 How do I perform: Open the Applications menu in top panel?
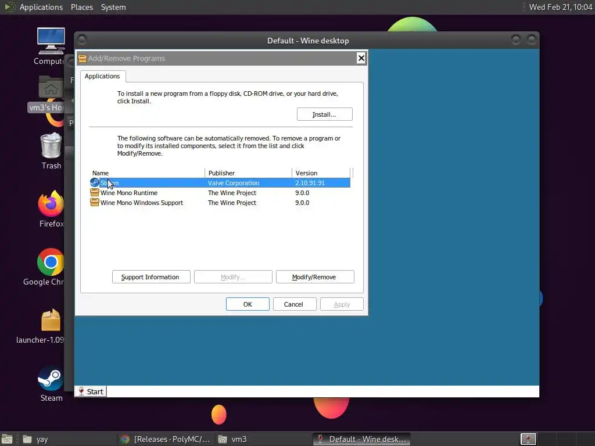pos(41,7)
